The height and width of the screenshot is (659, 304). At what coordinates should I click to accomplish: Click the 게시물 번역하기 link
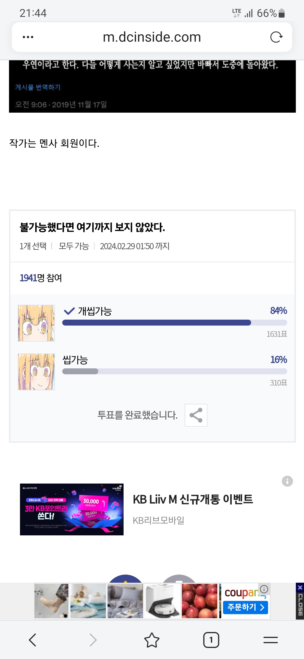click(x=38, y=87)
